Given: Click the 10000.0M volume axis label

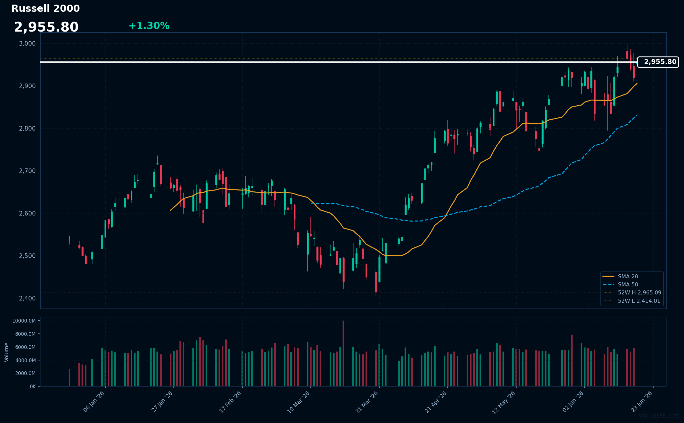Looking at the screenshot, I should (24, 321).
